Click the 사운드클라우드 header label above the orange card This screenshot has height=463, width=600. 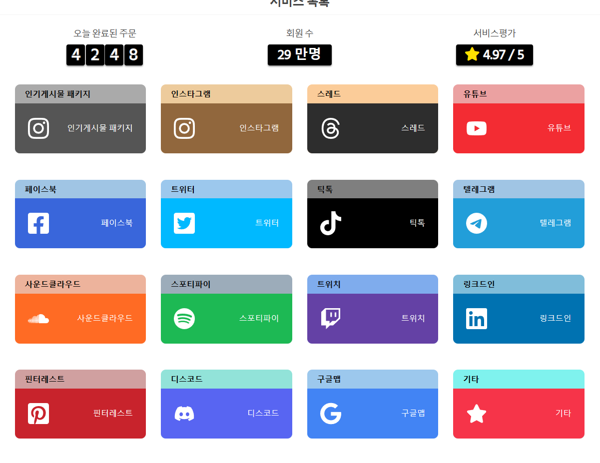pyautogui.click(x=53, y=284)
